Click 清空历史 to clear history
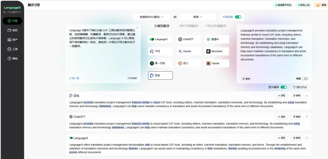Screen dimensions: 328x159 pyautogui.click(x=300, y=87)
